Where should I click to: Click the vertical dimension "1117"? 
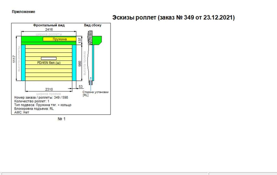coord(14,59)
